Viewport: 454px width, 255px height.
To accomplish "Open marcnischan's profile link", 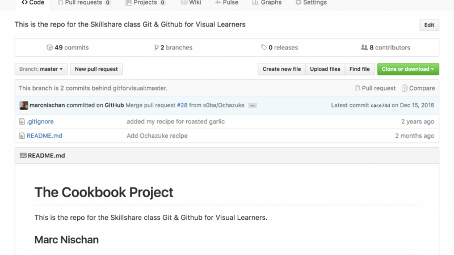I will [x=47, y=105].
